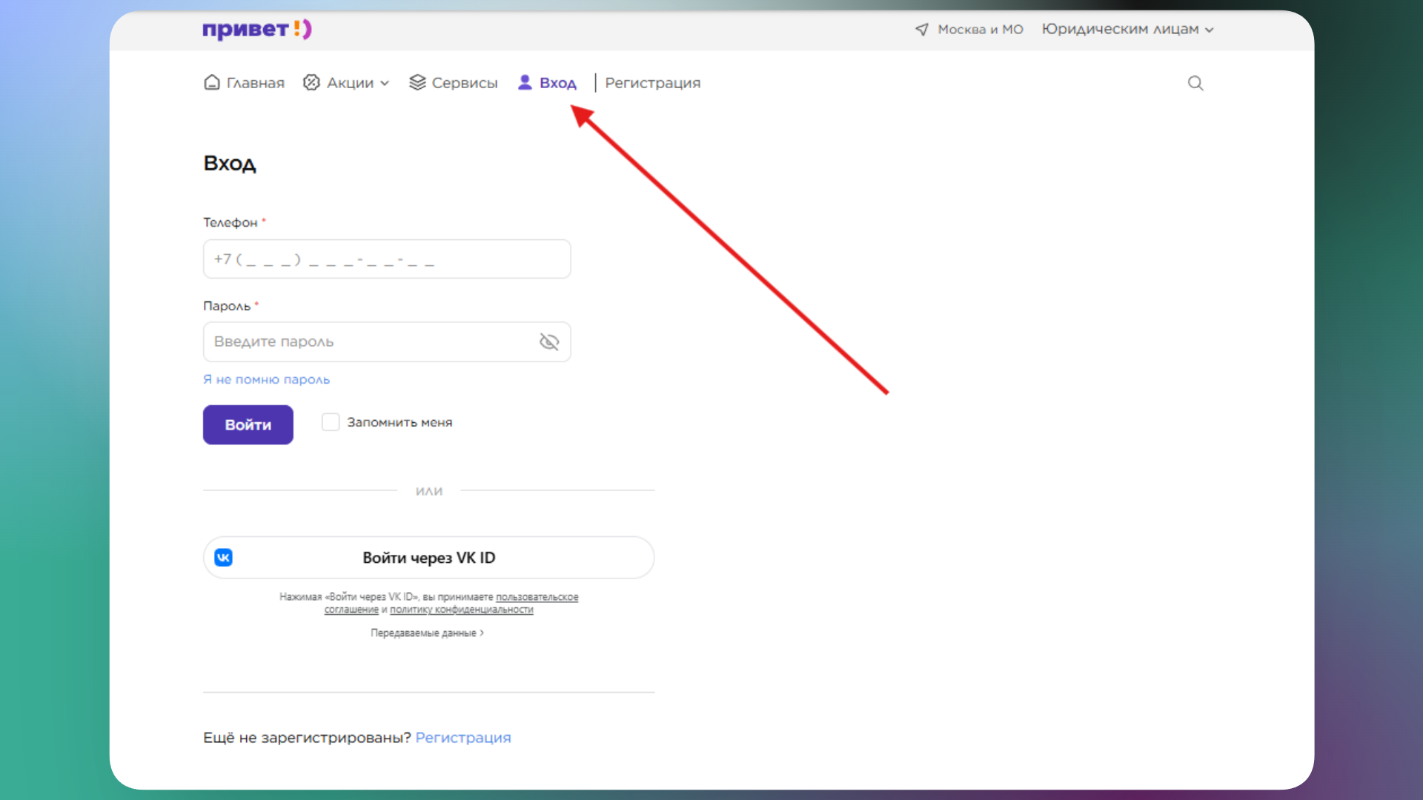Click the layers icon beside Сервисы

point(417,83)
